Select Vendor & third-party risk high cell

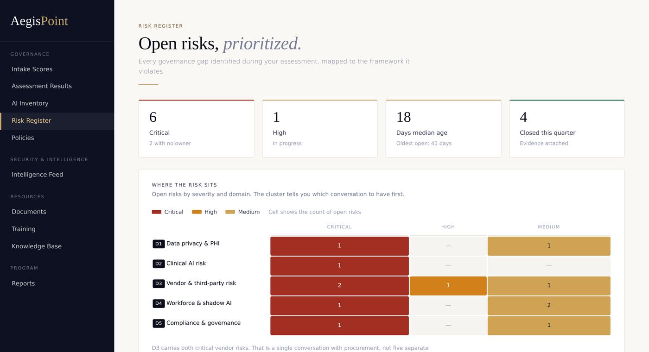448,286
